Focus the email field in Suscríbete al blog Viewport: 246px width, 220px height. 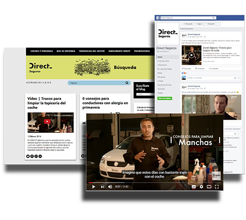(145, 94)
